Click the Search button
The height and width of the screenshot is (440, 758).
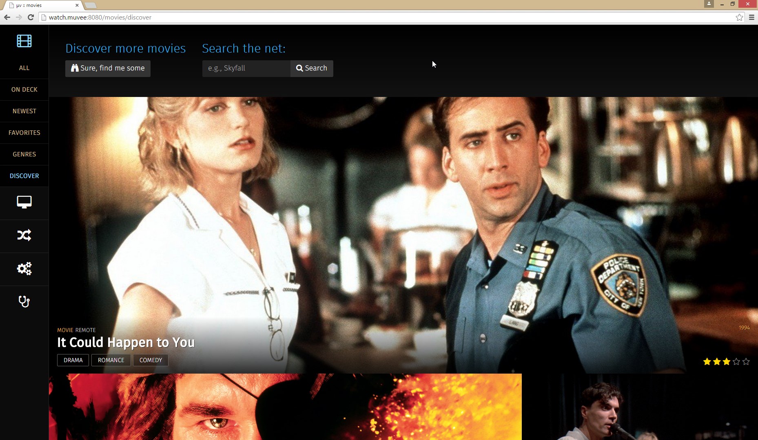click(x=312, y=68)
